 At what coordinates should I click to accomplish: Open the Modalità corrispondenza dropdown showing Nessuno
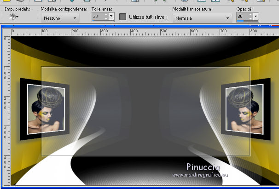tap(60, 18)
